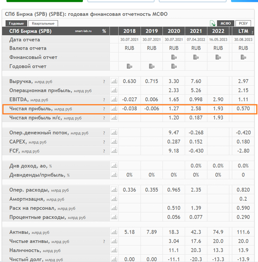Show help for Чистая прибыль н/с question mark
Viewport: 258px width, 262px height.
[x=104, y=118]
